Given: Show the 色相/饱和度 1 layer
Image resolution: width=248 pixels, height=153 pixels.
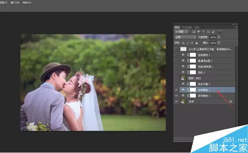Looking at the screenshot, I should tap(177, 66).
